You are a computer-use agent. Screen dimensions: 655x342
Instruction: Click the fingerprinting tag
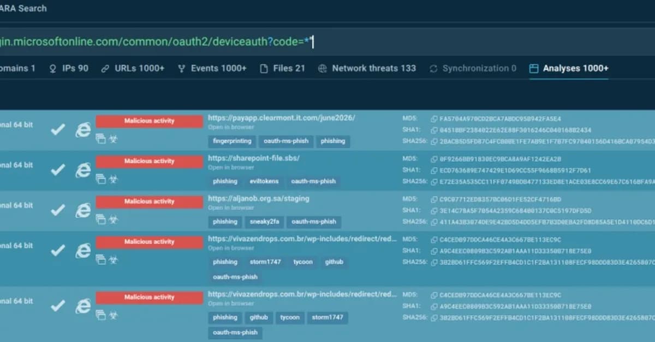232,141
